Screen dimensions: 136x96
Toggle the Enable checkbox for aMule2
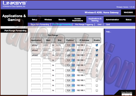point(97,50)
